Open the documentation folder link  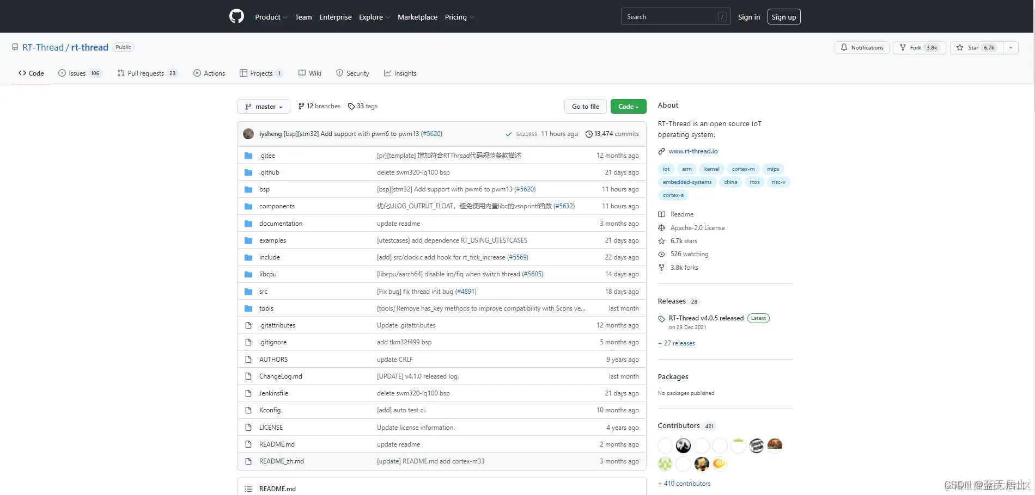[x=281, y=224]
